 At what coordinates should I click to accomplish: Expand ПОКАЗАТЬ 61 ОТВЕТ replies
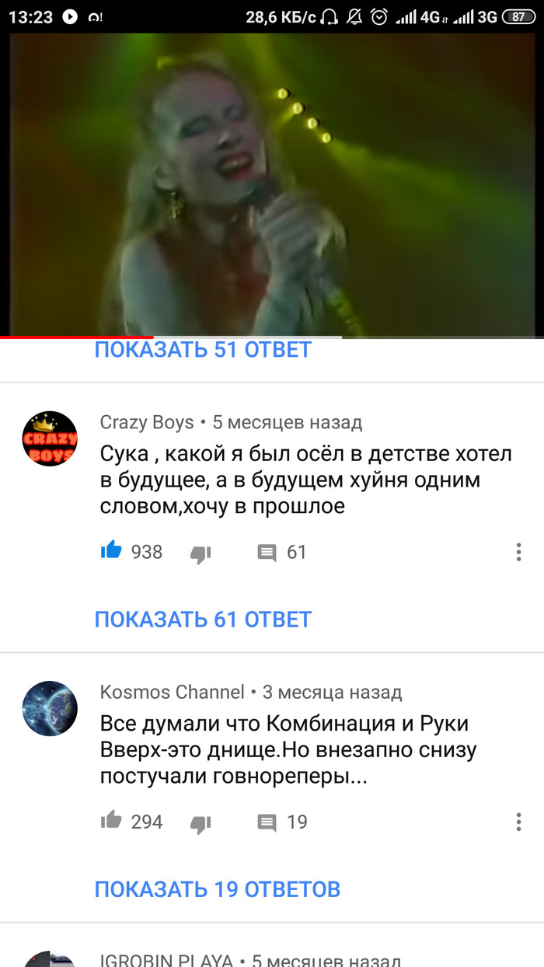203,620
